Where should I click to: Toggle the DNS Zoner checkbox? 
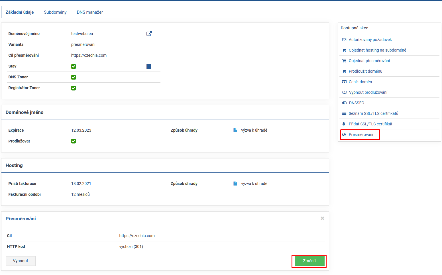point(74,77)
